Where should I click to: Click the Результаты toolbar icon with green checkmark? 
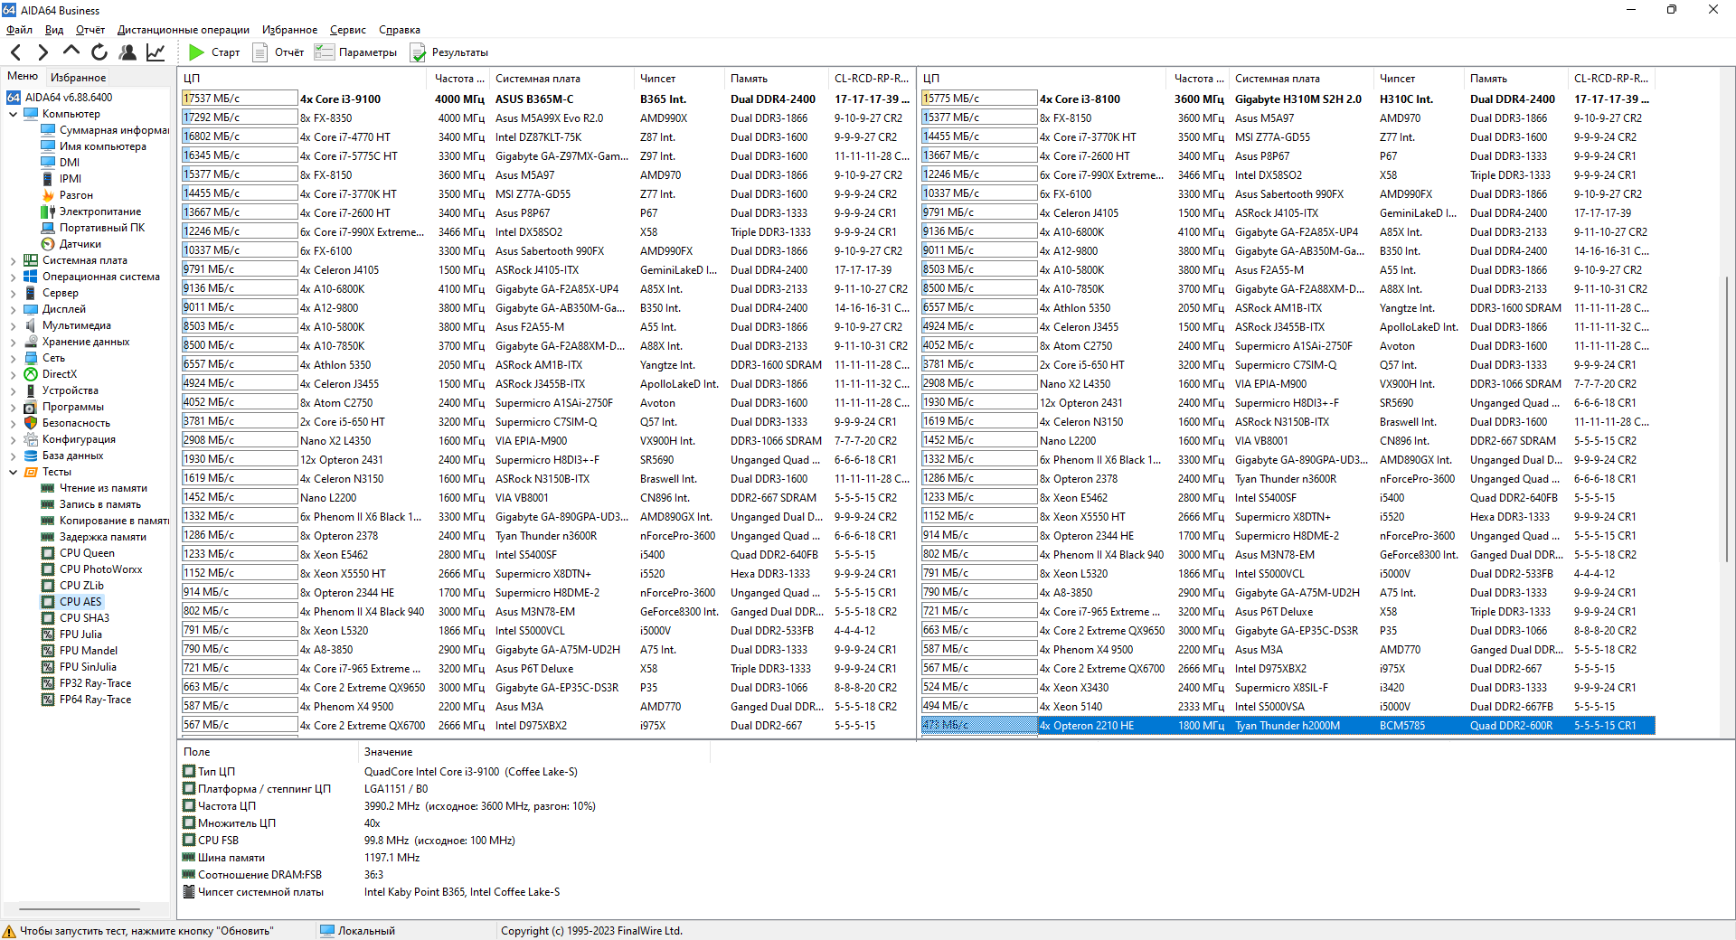(x=418, y=52)
